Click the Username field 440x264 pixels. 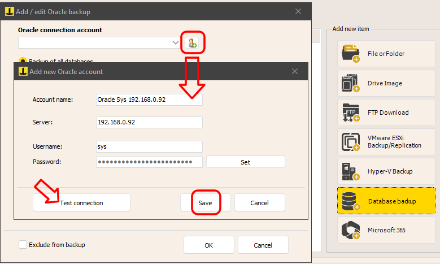coord(149,146)
